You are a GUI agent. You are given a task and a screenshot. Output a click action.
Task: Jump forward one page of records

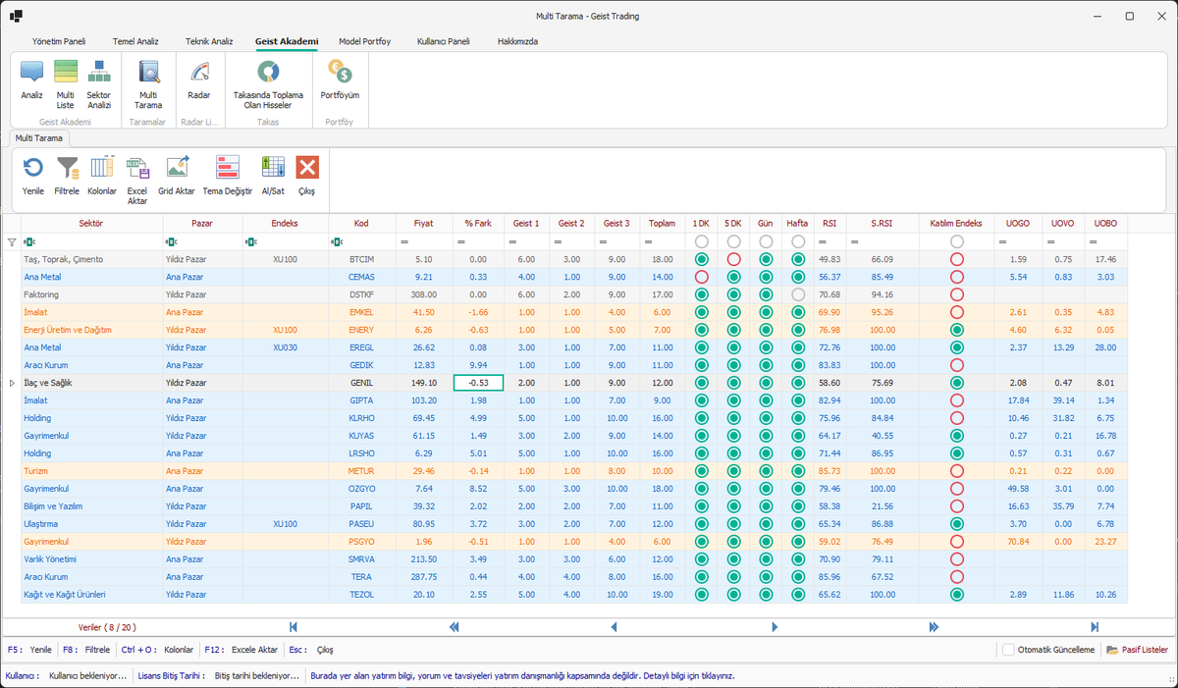(x=934, y=626)
